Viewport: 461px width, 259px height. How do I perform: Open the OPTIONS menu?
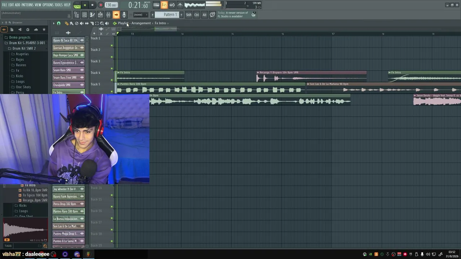[48, 5]
